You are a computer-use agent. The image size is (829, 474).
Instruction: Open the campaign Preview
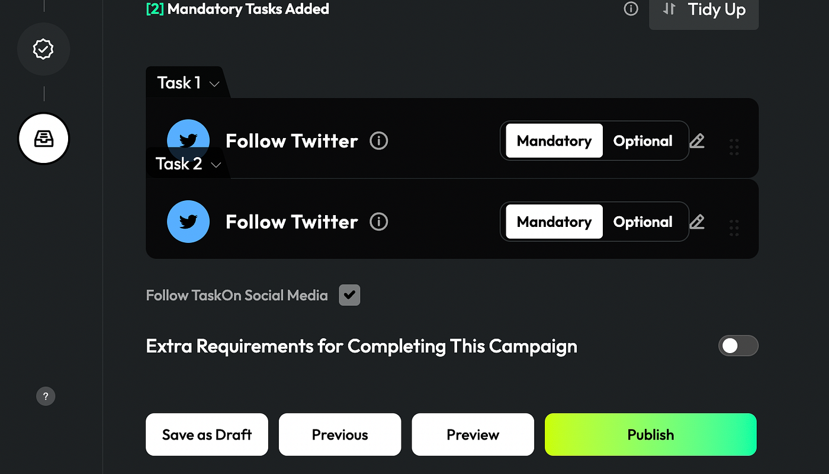click(473, 434)
